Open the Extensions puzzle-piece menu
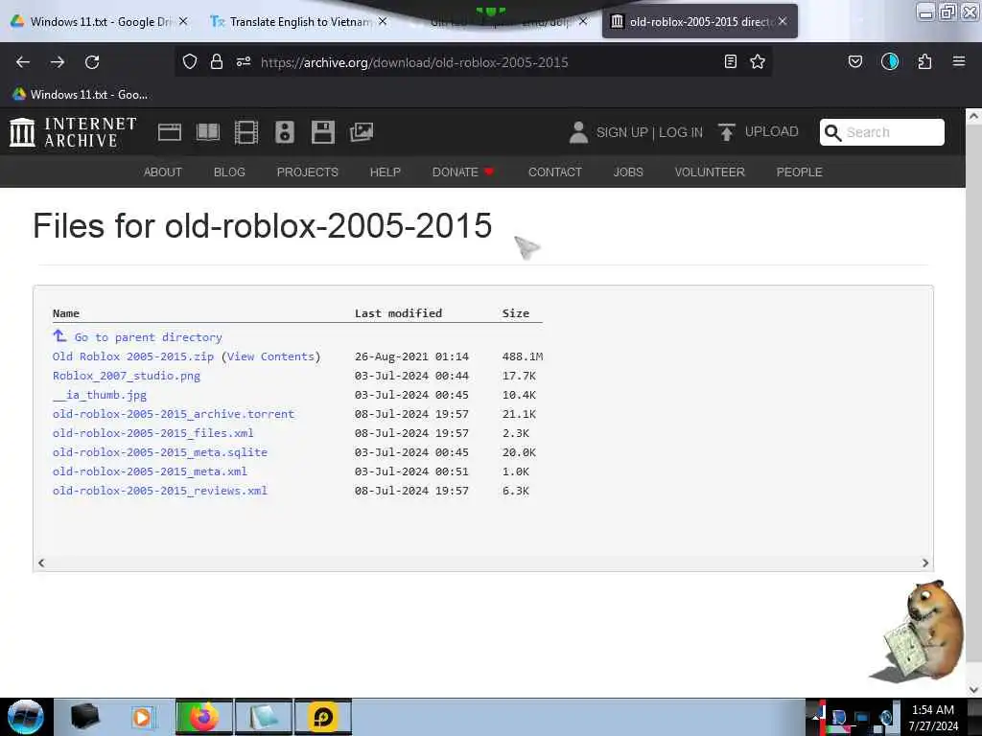 [924, 61]
